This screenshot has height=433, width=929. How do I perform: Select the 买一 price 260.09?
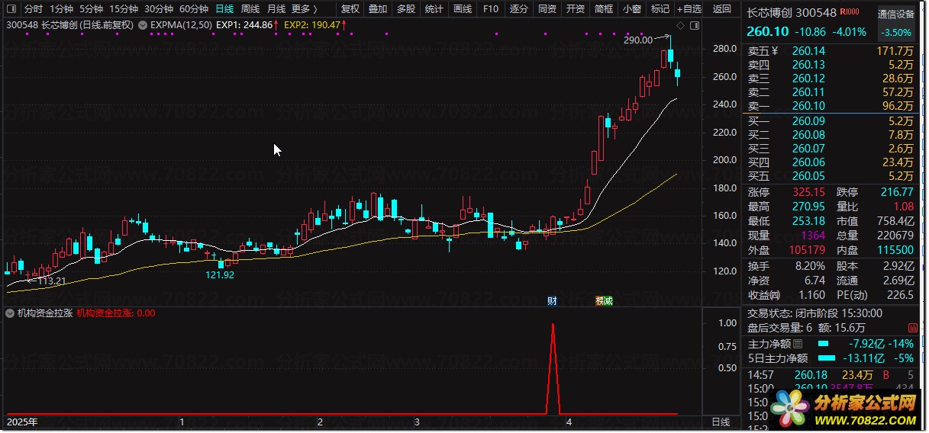tap(808, 121)
